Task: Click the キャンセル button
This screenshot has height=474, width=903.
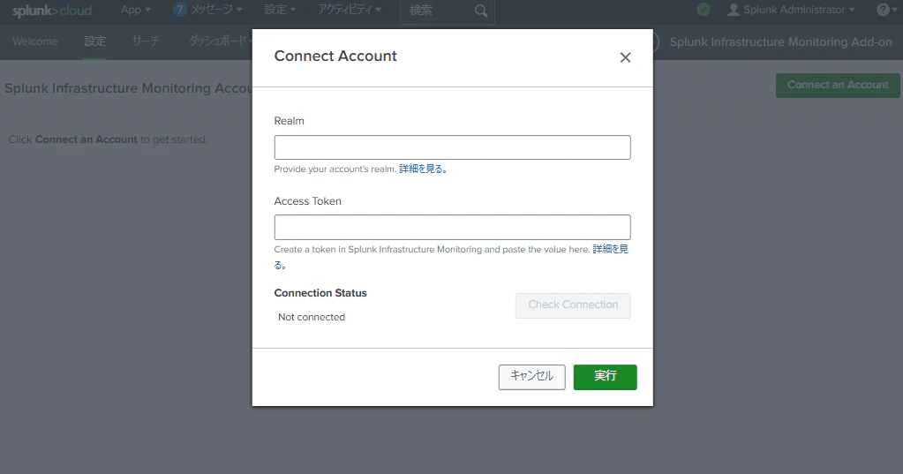Action: tap(531, 377)
